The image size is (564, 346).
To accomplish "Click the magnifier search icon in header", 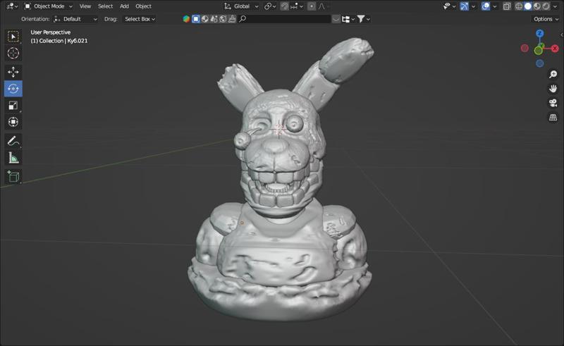I will point(243,19).
